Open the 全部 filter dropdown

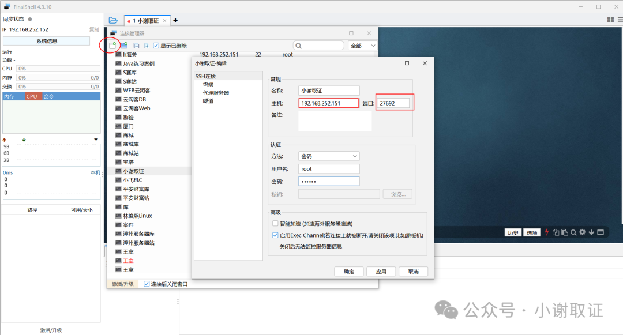362,46
